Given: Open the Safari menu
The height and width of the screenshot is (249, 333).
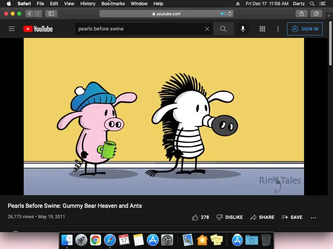Looking at the screenshot, I should tap(24, 4).
